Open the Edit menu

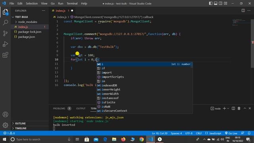20,4
